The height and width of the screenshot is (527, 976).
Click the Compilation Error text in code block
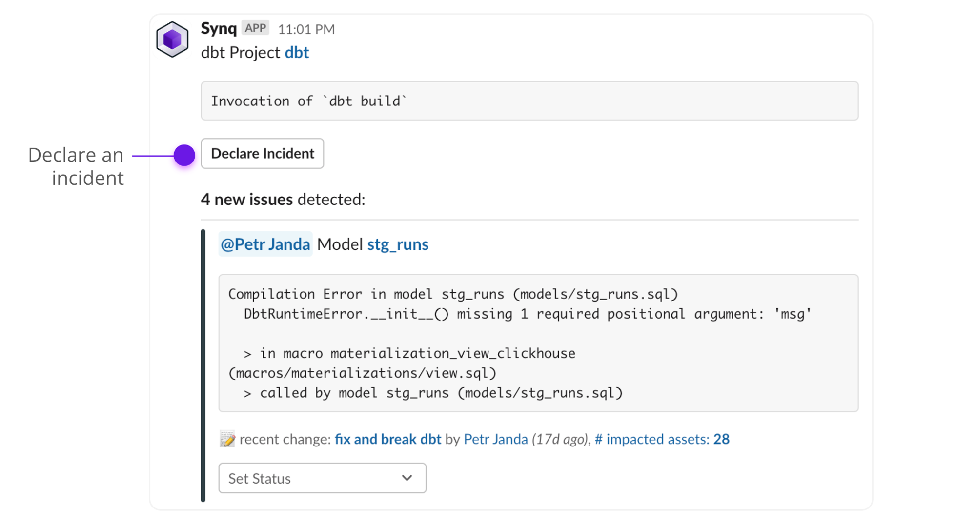click(x=453, y=294)
